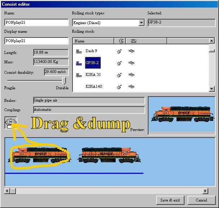Click the consist view horizontal scrollbar thumb
This screenshot has width=219, height=208.
coord(13,191)
